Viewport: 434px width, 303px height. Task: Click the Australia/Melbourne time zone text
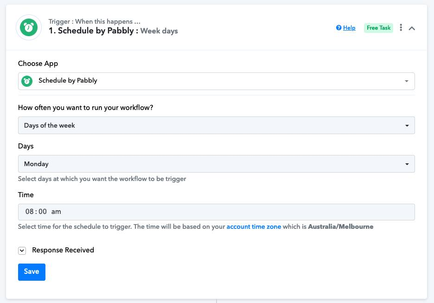(x=340, y=226)
